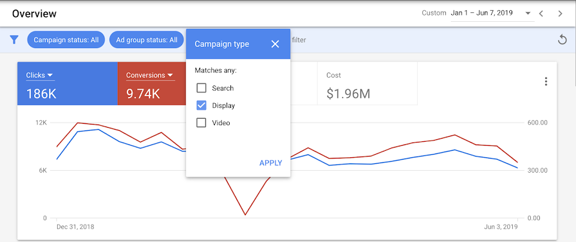Select the Ad group status: All chip
Image resolution: width=576 pixels, height=242 pixels.
tap(147, 40)
